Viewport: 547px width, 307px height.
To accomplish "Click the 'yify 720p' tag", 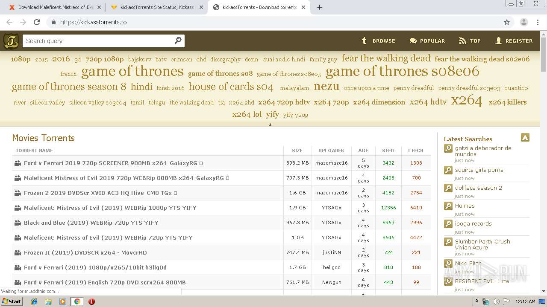I will click(x=295, y=115).
